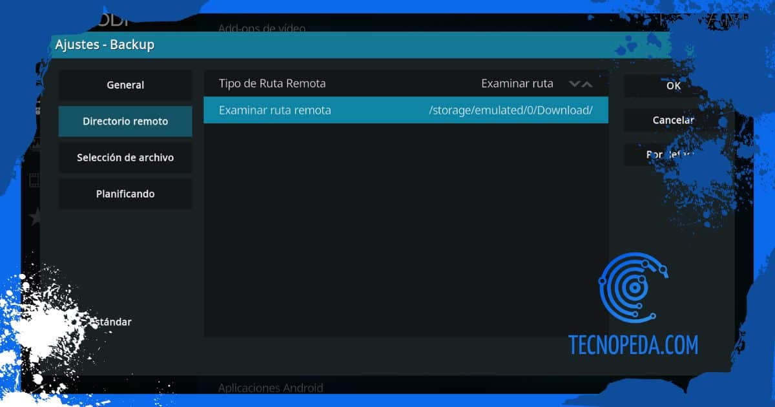Click Aplicaciones Android in background window
The width and height of the screenshot is (775, 407).
click(271, 388)
